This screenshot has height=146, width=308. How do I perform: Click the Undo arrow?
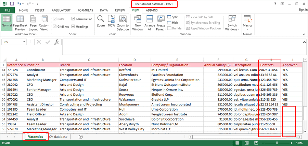[x=19, y=4]
